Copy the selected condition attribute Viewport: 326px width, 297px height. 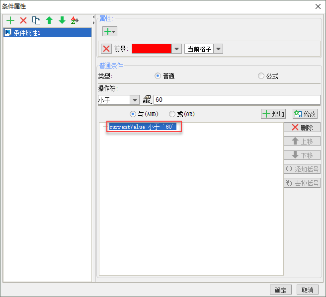coord(36,20)
